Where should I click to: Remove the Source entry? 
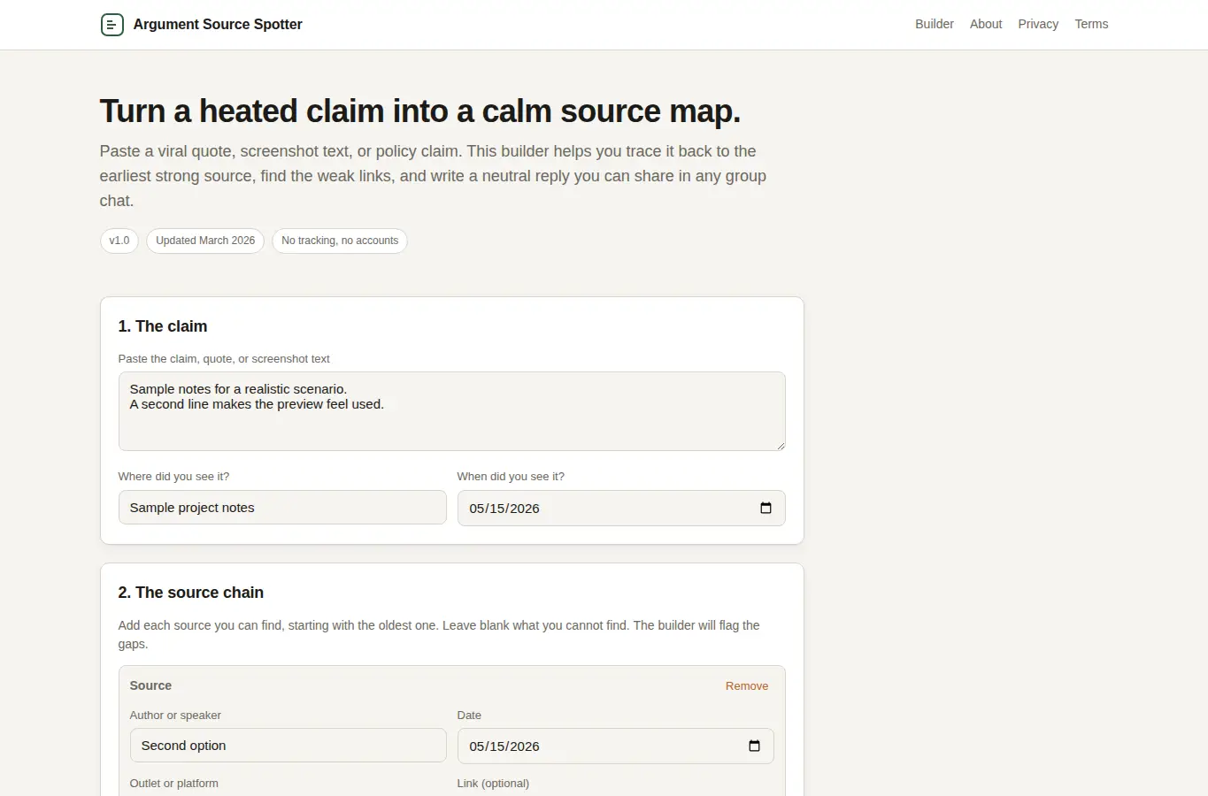click(x=747, y=685)
